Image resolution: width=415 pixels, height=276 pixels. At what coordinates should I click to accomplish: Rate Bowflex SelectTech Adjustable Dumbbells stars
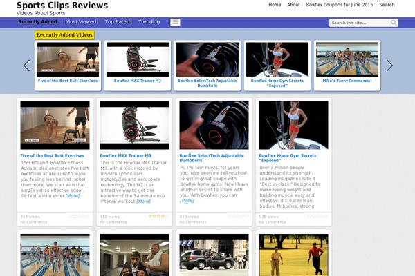[x=238, y=216]
